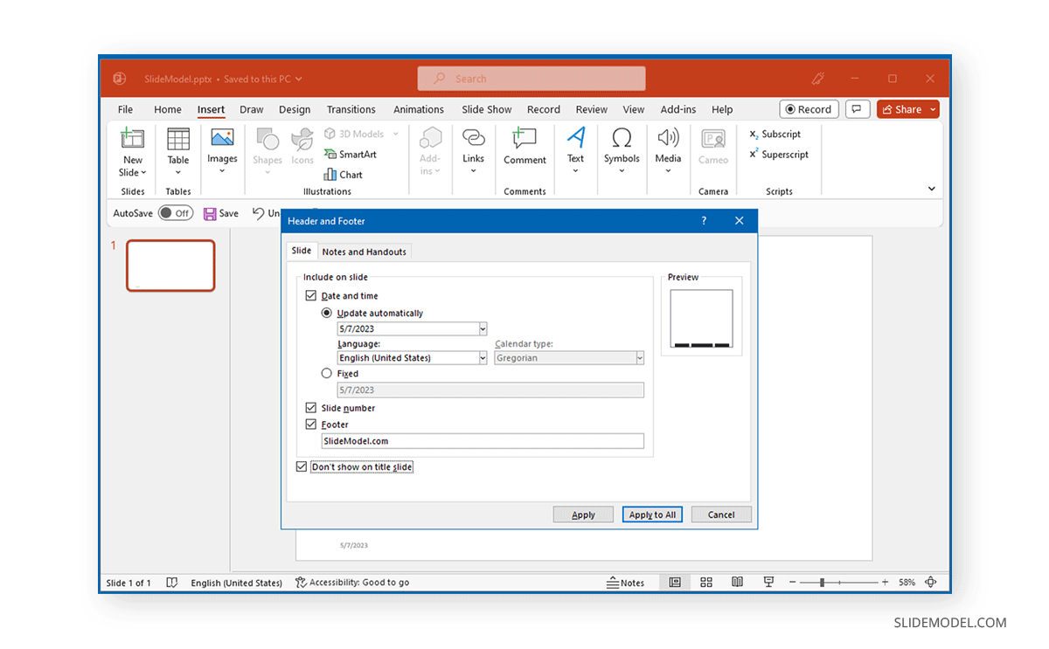This screenshot has width=1049, height=649.
Task: Click Apply to All
Action: (652, 514)
